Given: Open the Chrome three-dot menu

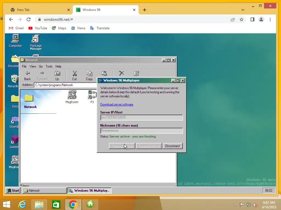Looking at the screenshot, I should 270,19.
